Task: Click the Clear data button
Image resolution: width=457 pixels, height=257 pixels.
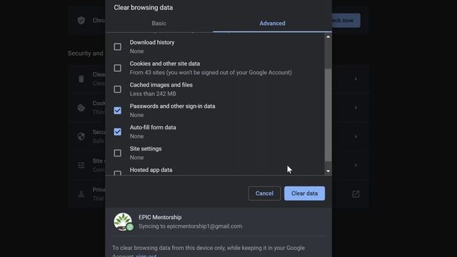Action: 305,193
